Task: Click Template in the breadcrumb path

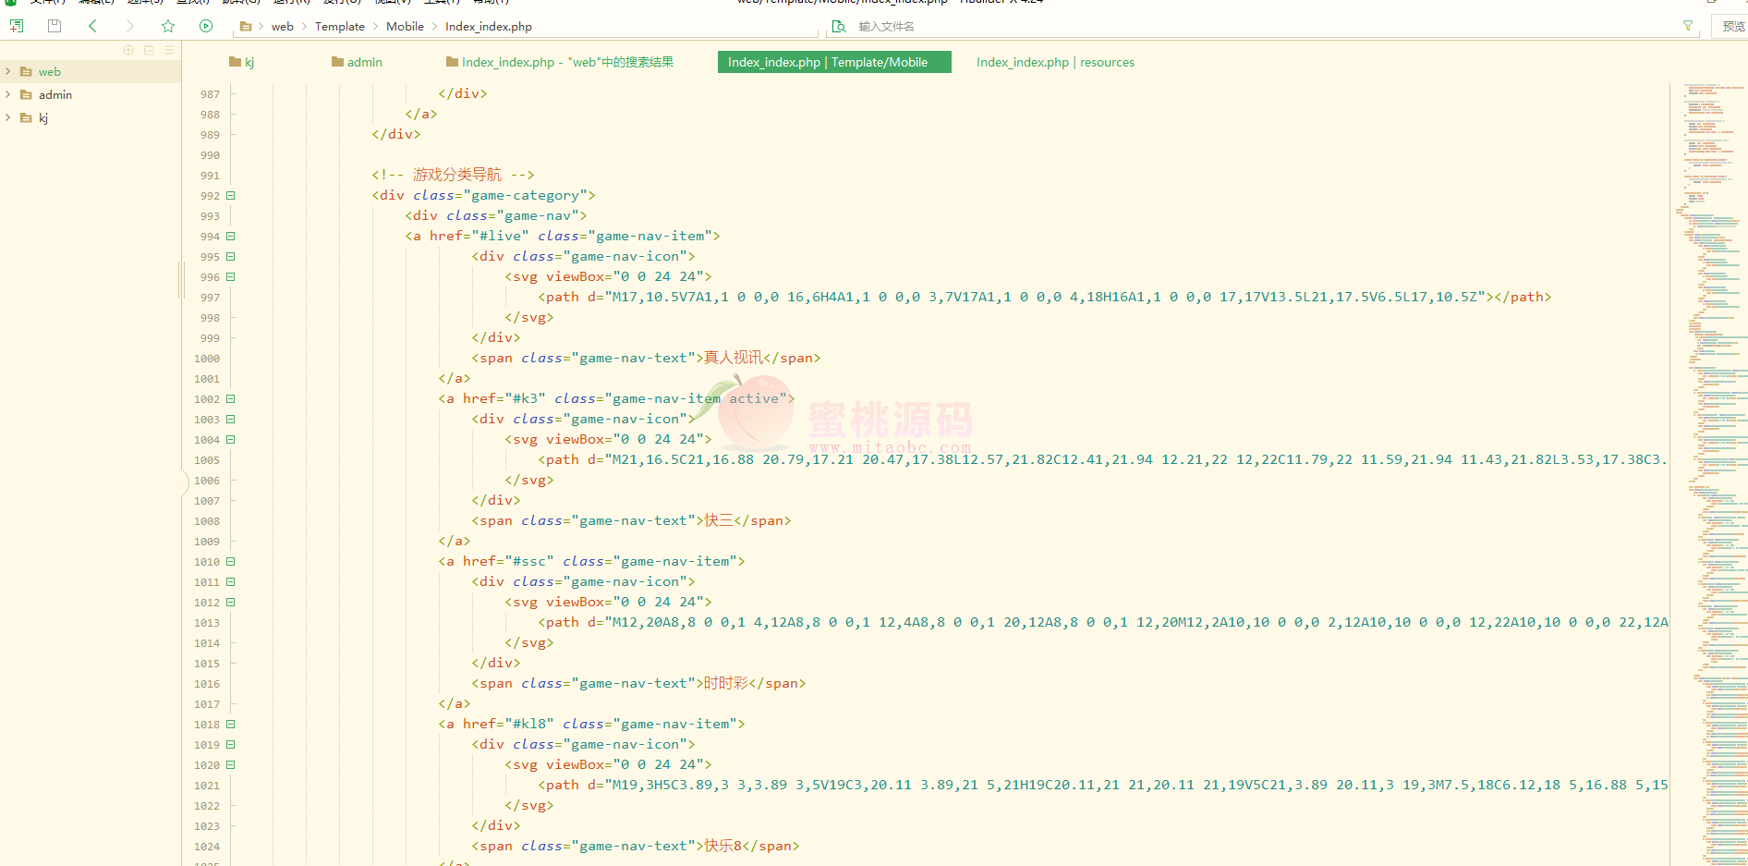Action: (339, 27)
